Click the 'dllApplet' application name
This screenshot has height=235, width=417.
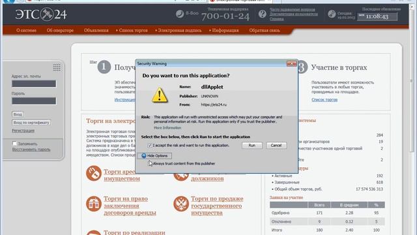[212, 87]
